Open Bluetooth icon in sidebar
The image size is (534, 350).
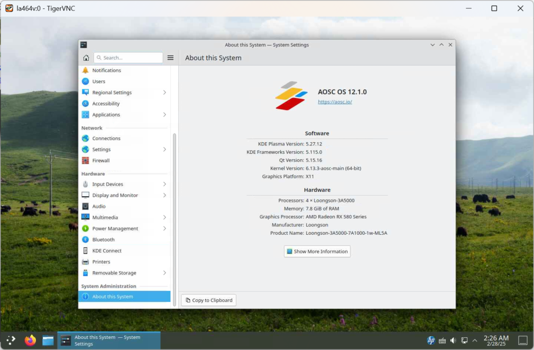[x=86, y=240]
